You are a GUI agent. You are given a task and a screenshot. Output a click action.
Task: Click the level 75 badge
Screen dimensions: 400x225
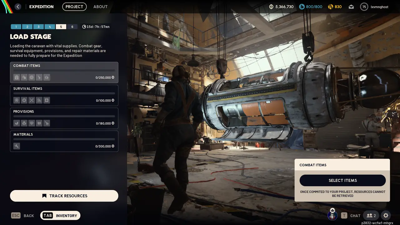pos(364,7)
